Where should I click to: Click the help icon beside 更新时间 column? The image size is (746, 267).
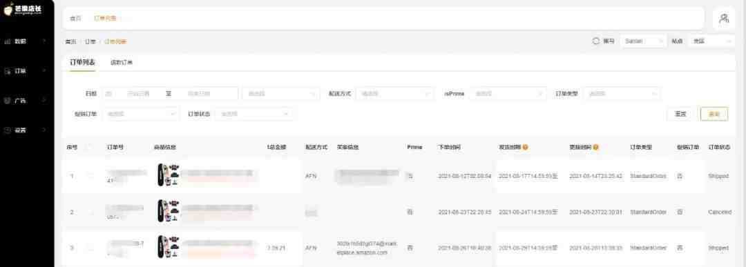click(595, 147)
